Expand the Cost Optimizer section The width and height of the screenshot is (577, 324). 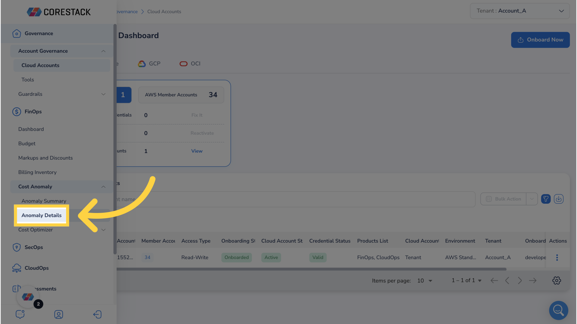pos(103,230)
